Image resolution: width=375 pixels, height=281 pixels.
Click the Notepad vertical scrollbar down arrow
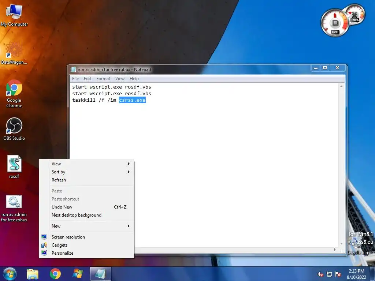(341, 243)
